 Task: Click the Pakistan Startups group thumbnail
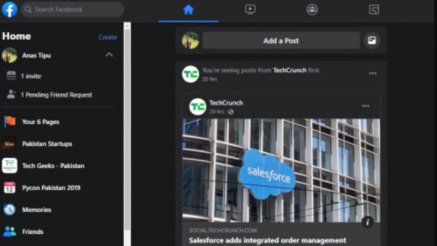point(10,144)
